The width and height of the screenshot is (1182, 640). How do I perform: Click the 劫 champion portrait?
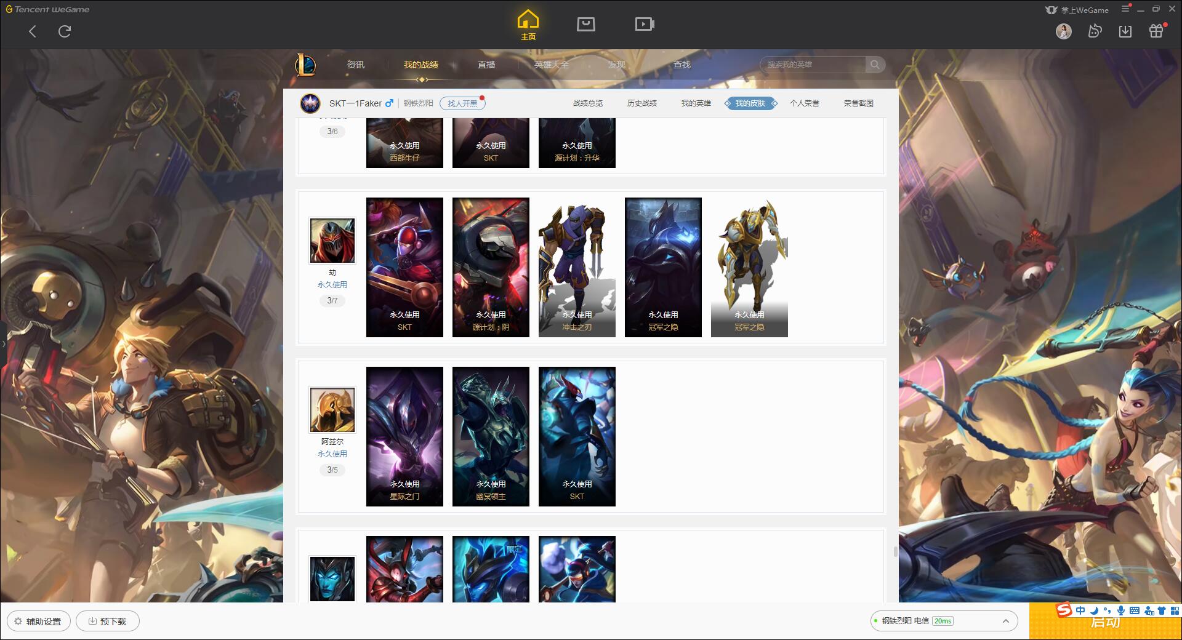click(x=332, y=241)
